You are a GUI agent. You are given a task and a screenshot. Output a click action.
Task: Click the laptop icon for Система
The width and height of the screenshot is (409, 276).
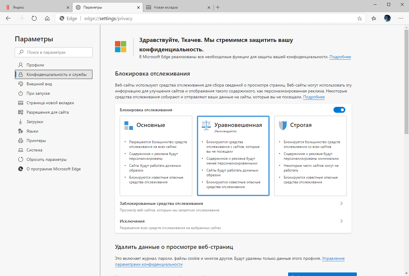(x=21, y=150)
